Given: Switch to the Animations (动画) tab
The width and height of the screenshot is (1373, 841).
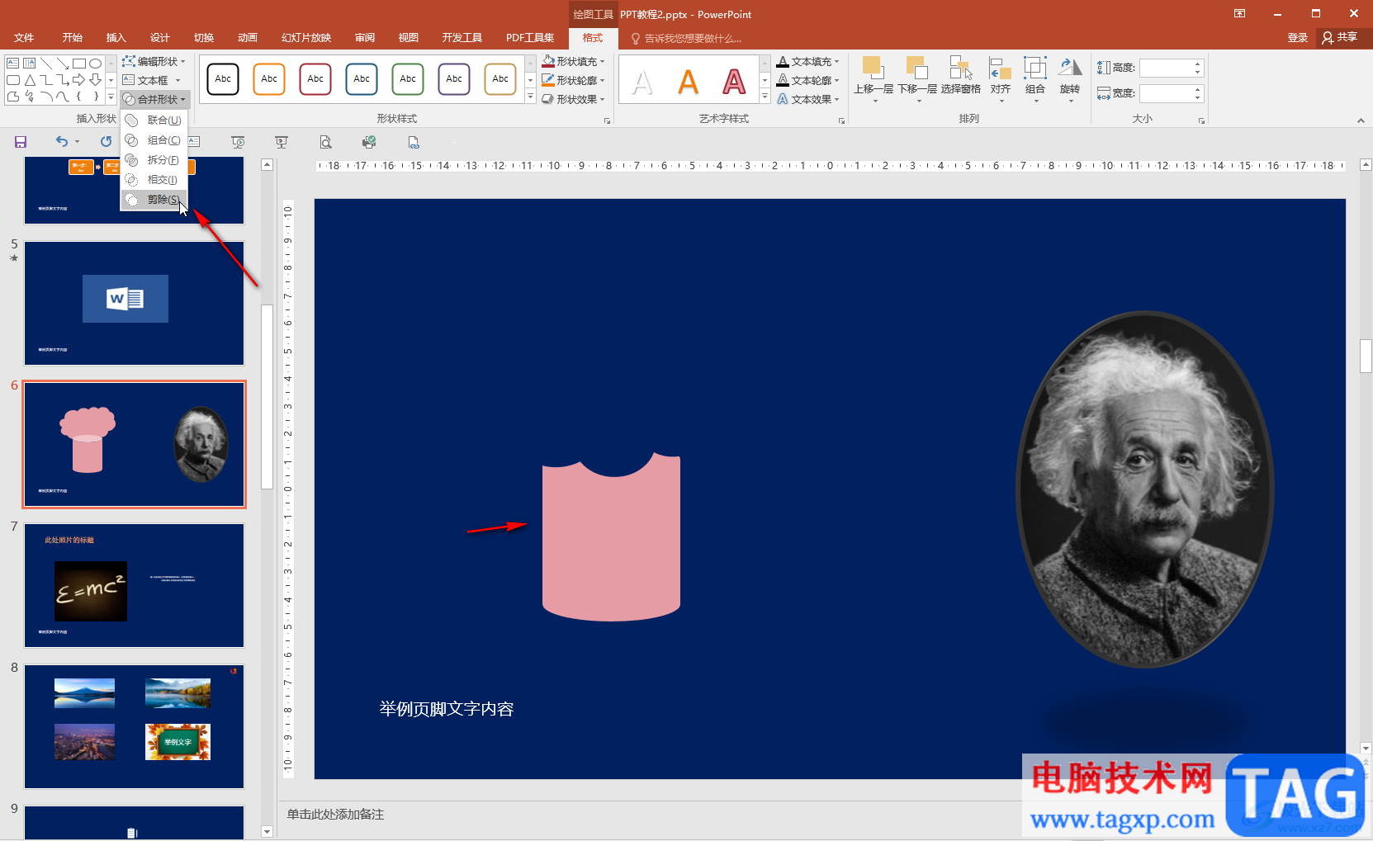Looking at the screenshot, I should [x=248, y=38].
